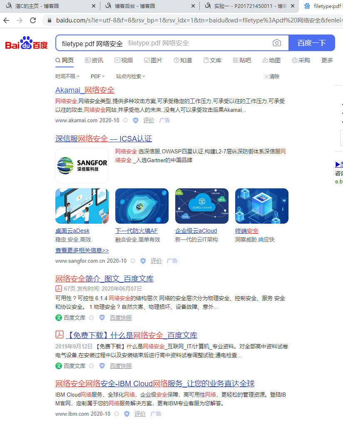Viewport: 343px width, 422px height.
Task: Open the Akamai_网络安全 result link
Action: [85, 90]
